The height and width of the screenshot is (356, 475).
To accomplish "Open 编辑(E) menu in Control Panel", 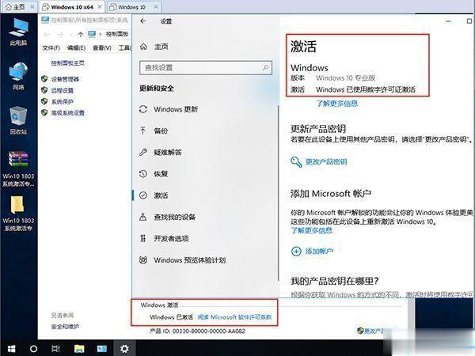I will pyautogui.click(x=76, y=47).
